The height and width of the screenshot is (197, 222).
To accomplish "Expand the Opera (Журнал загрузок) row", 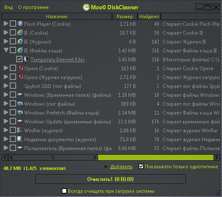I will [6, 77].
